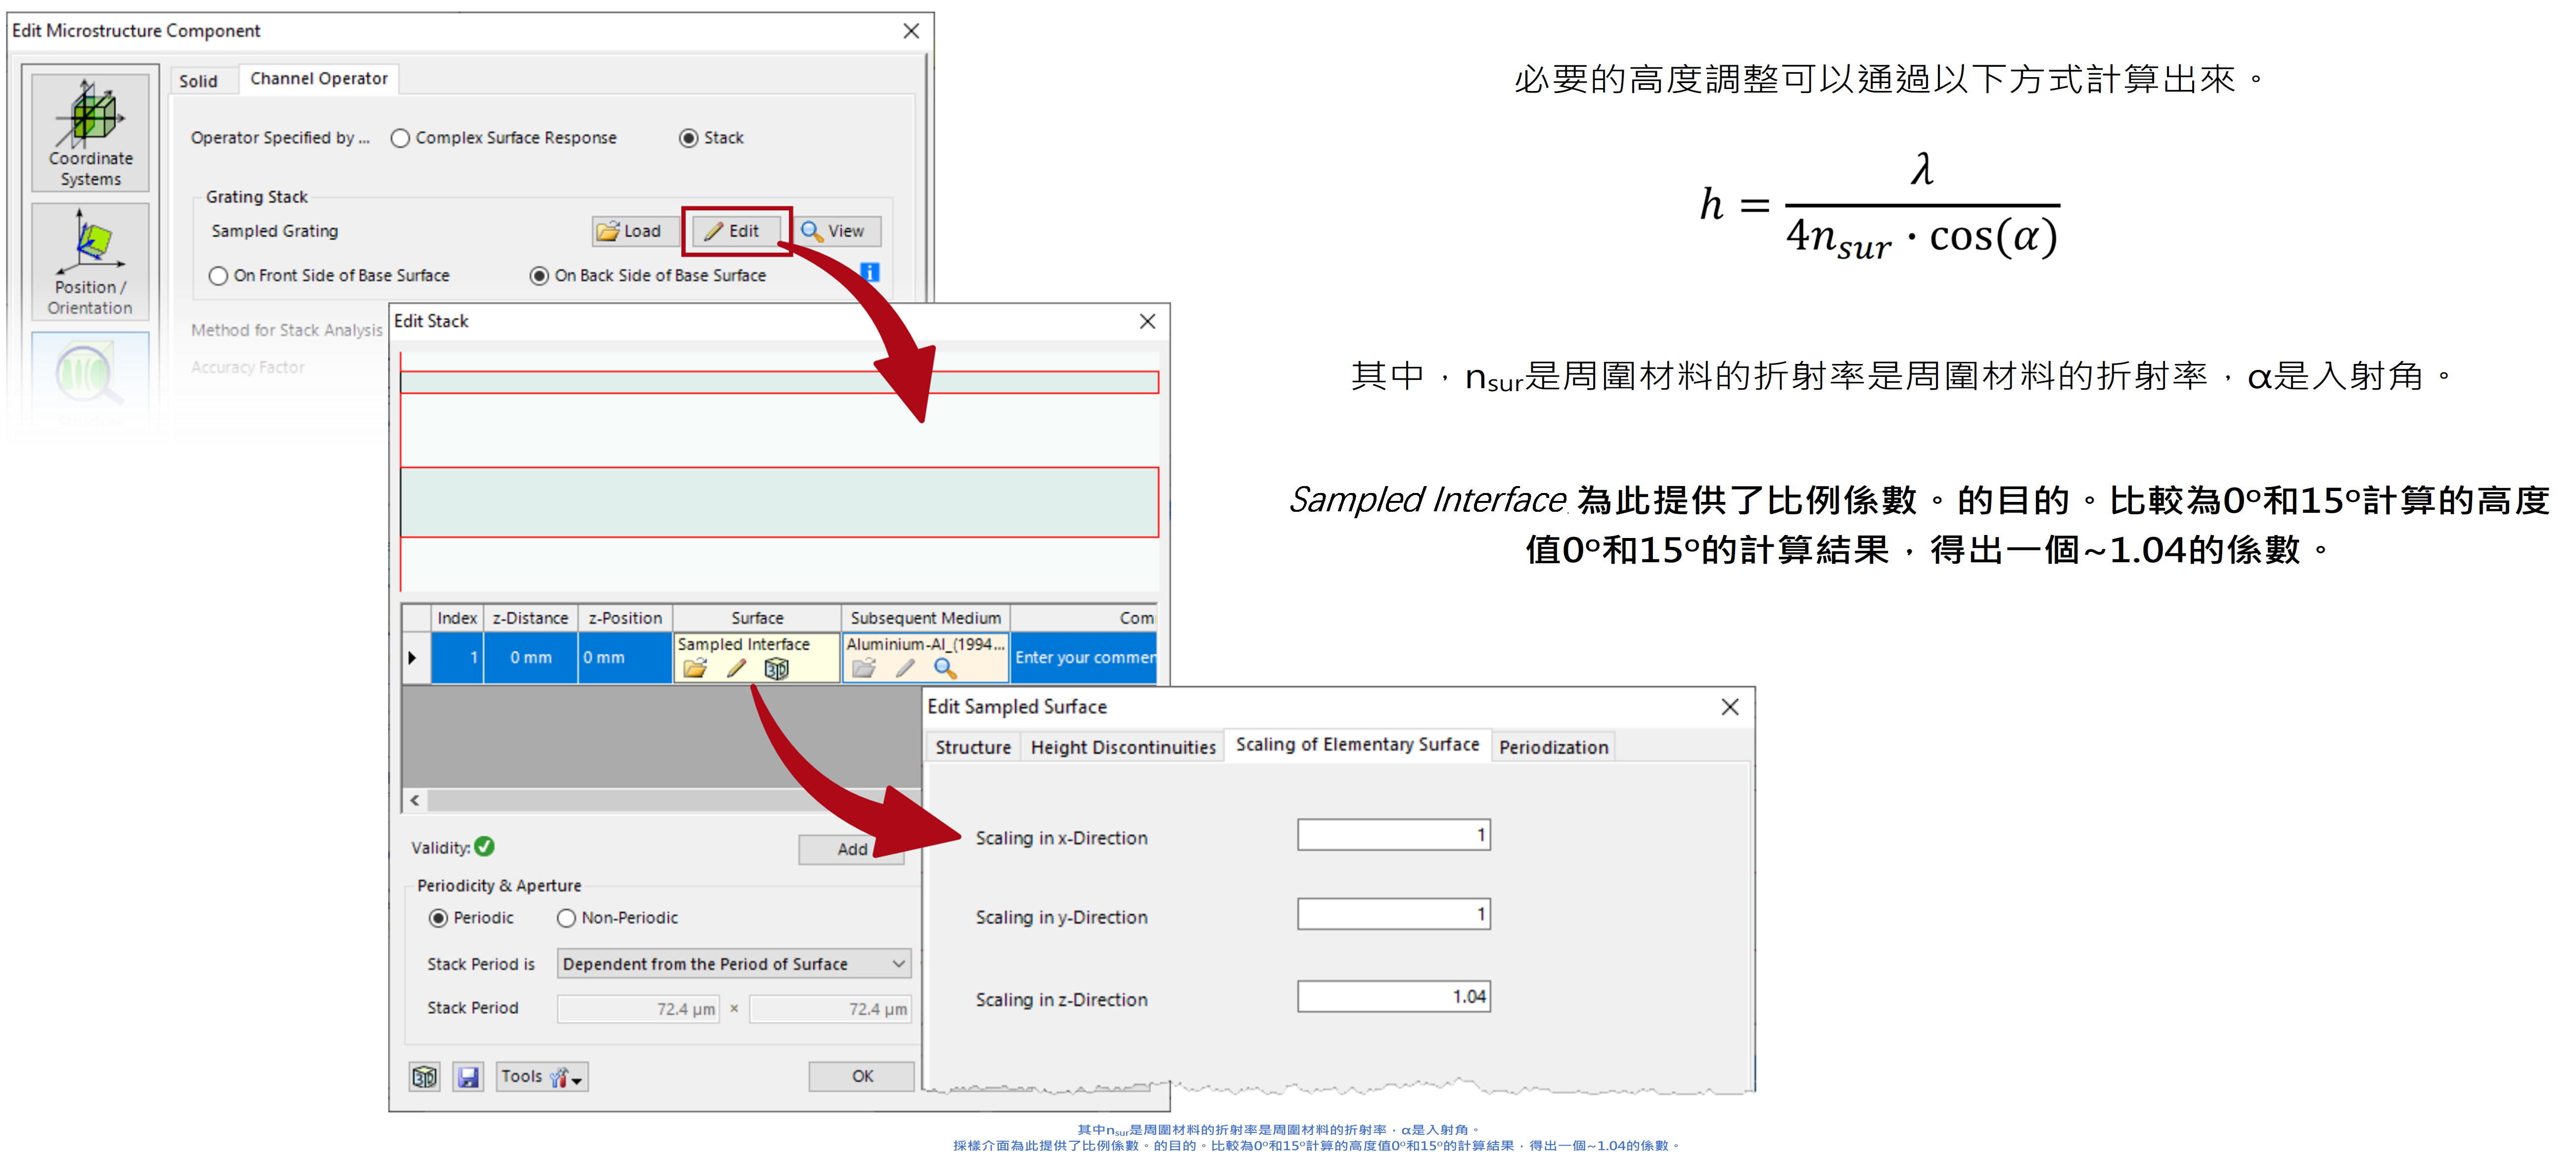Click the first Stack Period 72.4 µm field

638,1009
